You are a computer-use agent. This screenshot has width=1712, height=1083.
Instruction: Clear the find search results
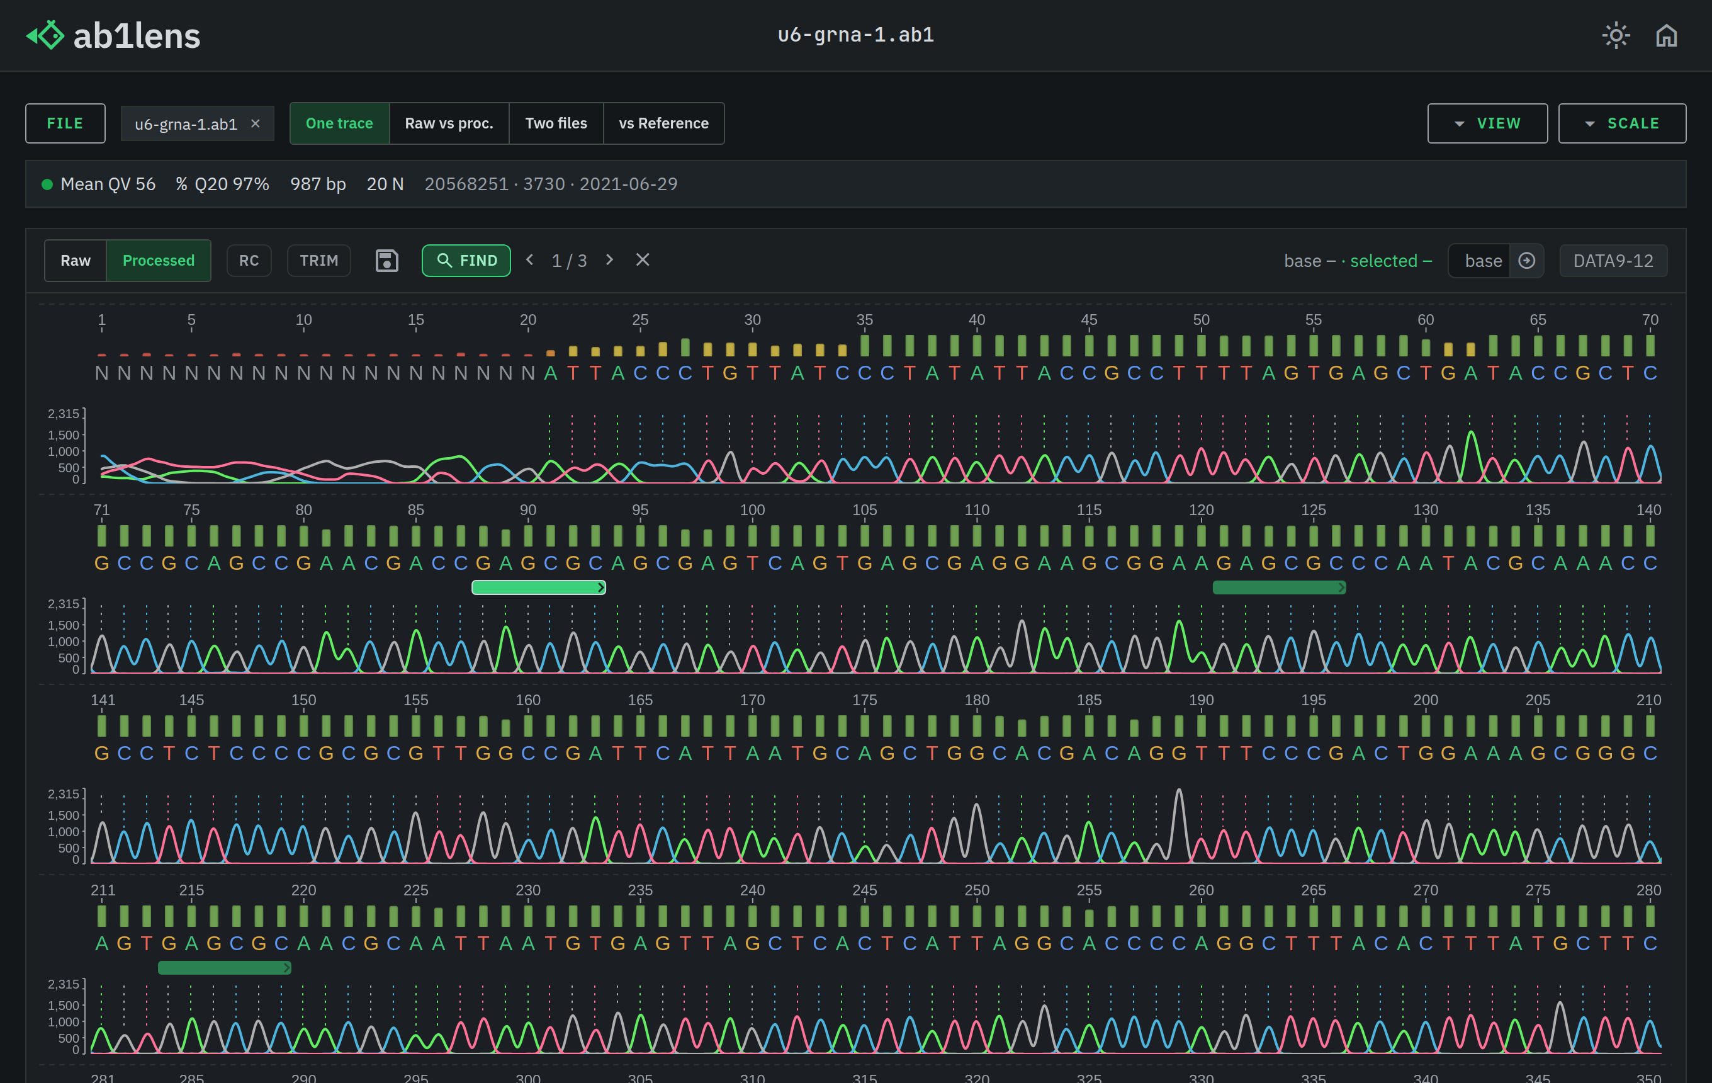click(x=643, y=259)
